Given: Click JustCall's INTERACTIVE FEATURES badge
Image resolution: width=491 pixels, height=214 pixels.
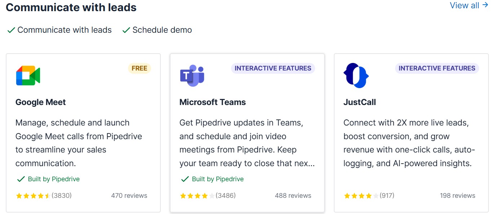Looking at the screenshot, I should coord(437,68).
